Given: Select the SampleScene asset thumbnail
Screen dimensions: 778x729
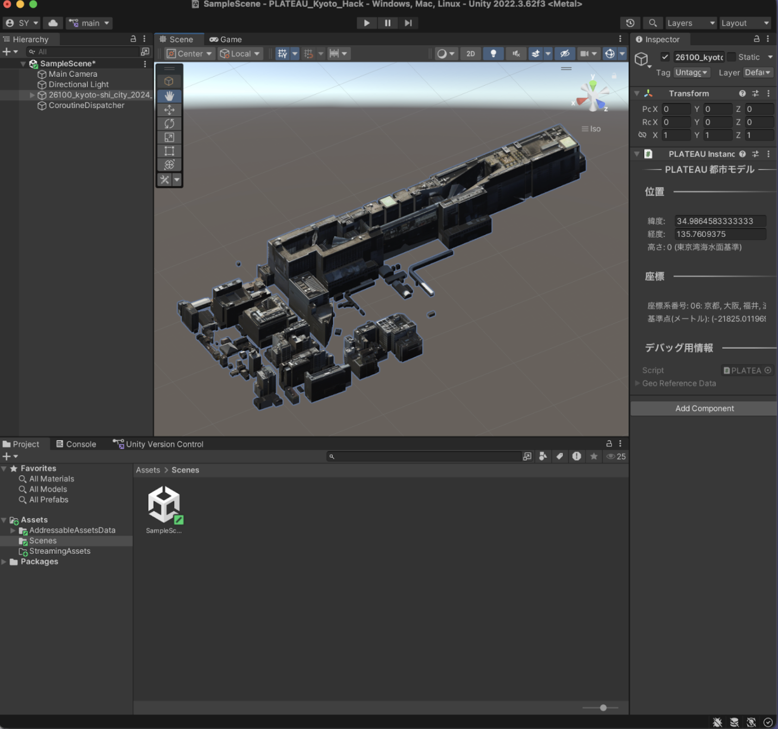Looking at the screenshot, I should coord(164,505).
